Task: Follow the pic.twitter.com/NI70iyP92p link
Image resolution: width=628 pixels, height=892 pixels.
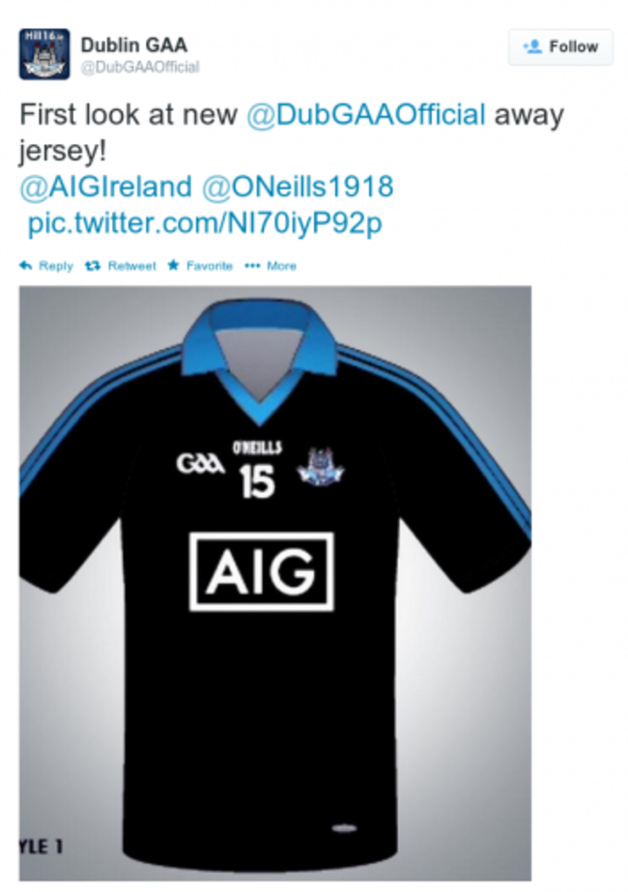Action: [x=205, y=224]
